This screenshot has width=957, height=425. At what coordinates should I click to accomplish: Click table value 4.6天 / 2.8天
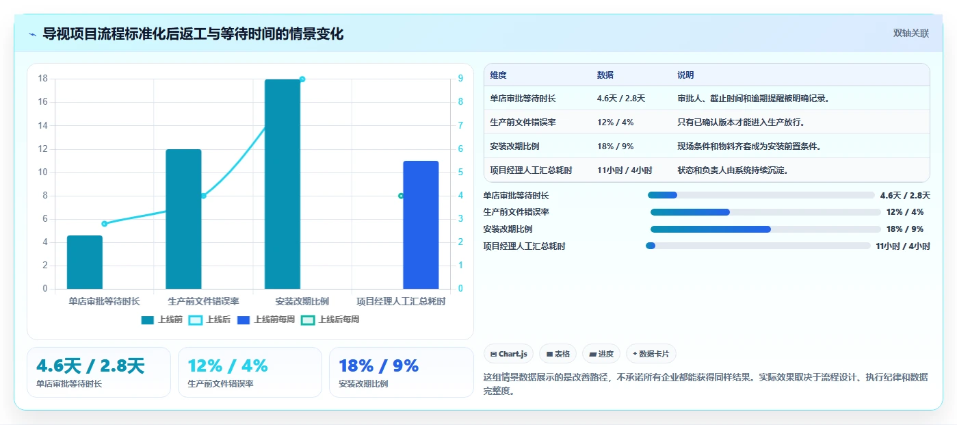621,99
